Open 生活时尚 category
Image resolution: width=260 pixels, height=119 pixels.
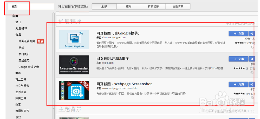[21, 92]
